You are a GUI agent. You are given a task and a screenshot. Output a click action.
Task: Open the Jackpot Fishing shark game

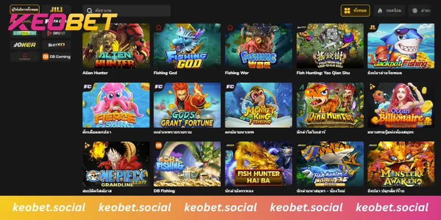(x=401, y=46)
